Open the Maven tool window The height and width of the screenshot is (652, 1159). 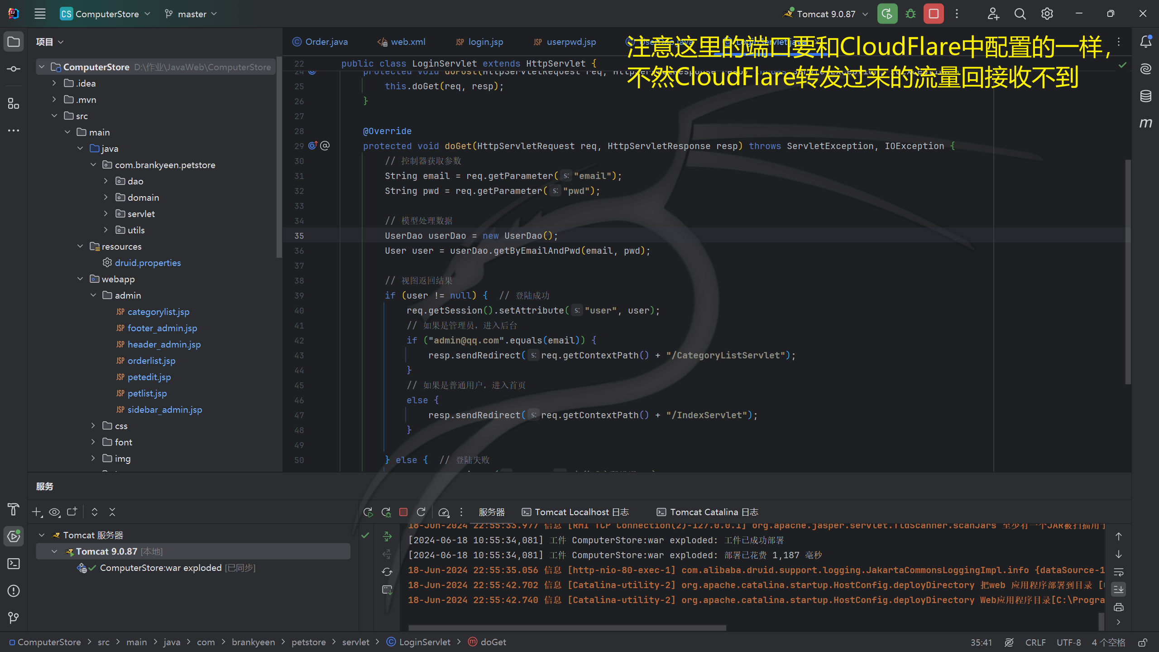pyautogui.click(x=1145, y=123)
